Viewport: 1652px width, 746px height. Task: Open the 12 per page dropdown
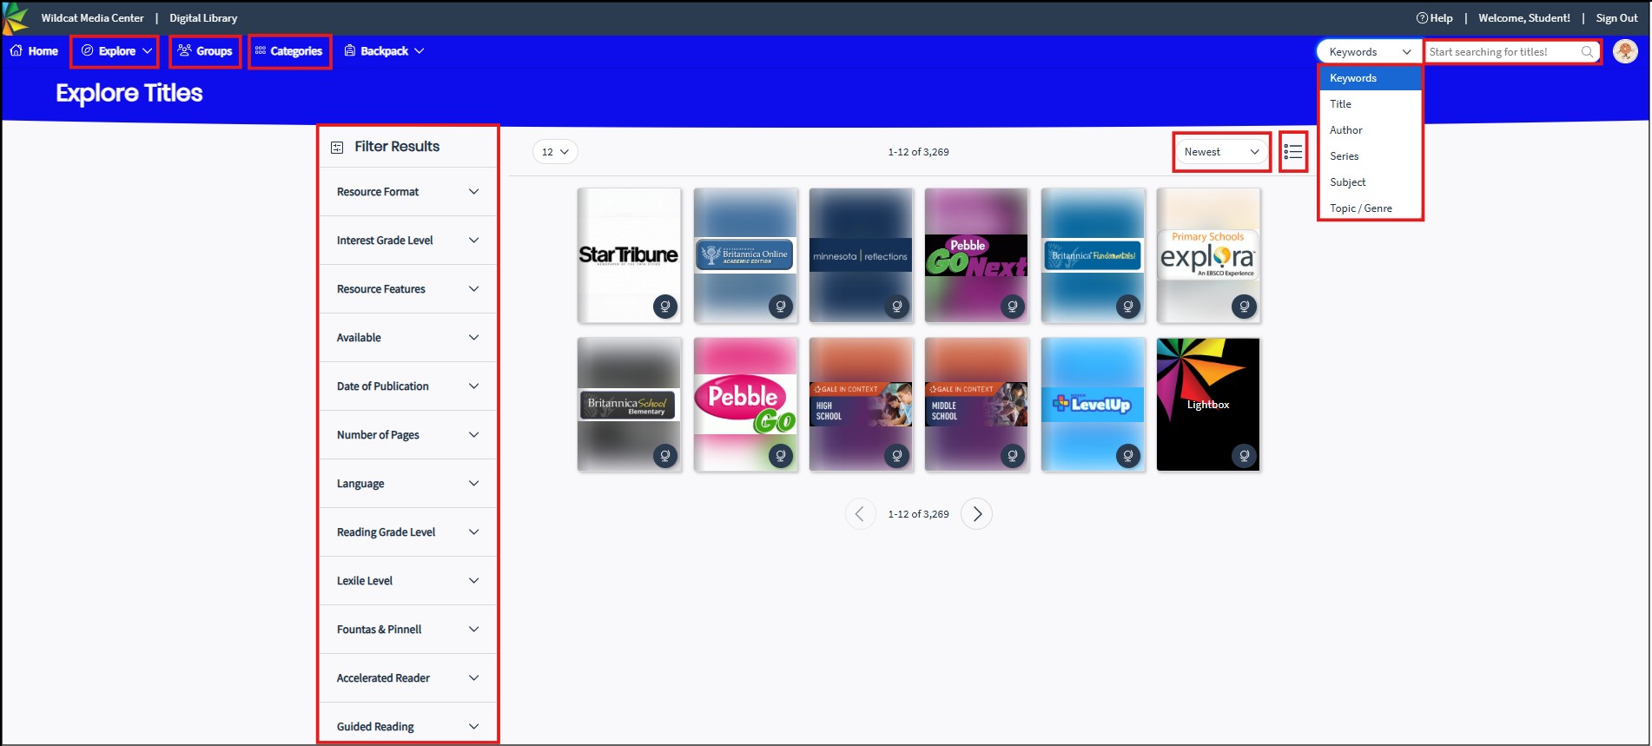[555, 151]
